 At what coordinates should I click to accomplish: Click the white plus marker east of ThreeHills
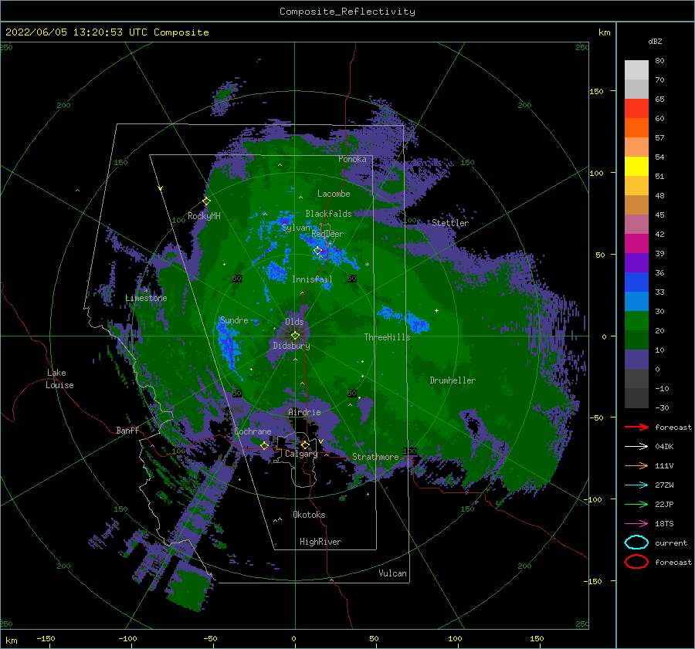pyautogui.click(x=436, y=310)
